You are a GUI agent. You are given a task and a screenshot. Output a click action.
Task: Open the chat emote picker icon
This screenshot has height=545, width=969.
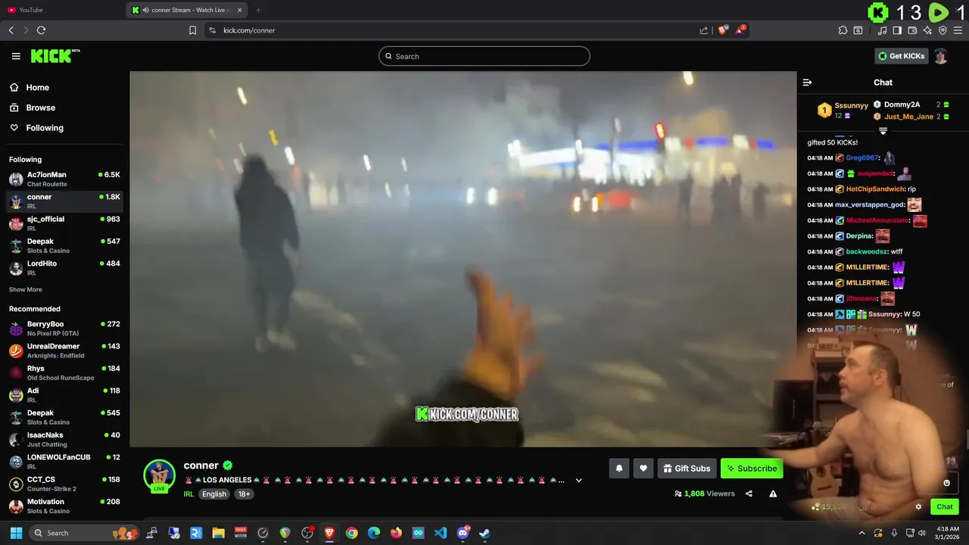(x=946, y=483)
